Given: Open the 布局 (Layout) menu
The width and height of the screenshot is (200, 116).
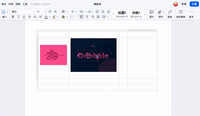Looking at the screenshot, I should pyautogui.click(x=11, y=4).
